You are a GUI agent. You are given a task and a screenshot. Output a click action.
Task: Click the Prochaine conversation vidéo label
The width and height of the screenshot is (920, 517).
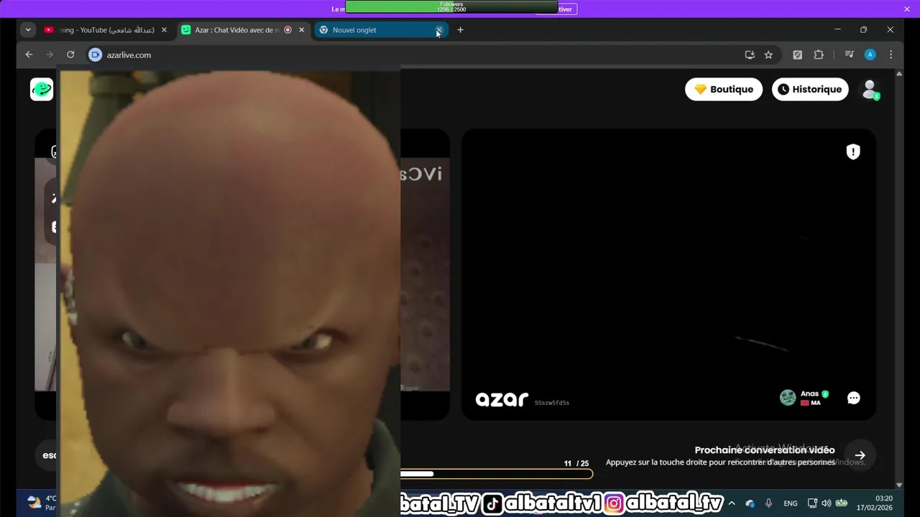[765, 450]
